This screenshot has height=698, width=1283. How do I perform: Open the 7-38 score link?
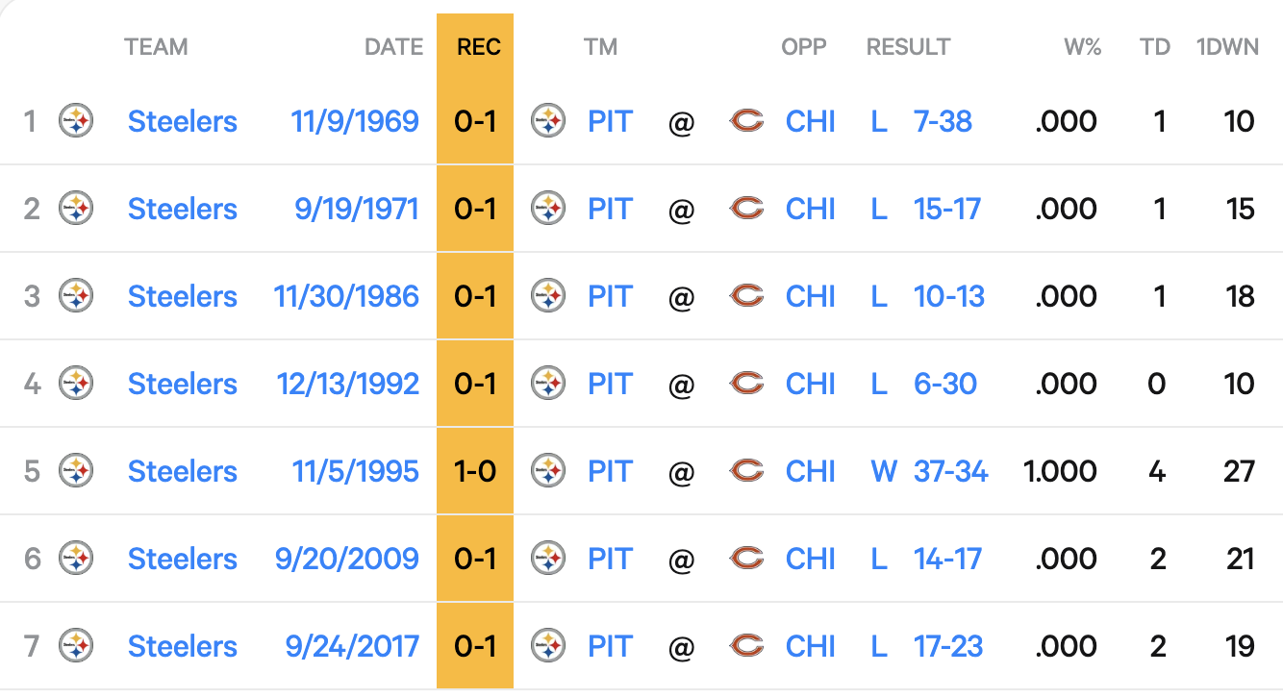[943, 122]
